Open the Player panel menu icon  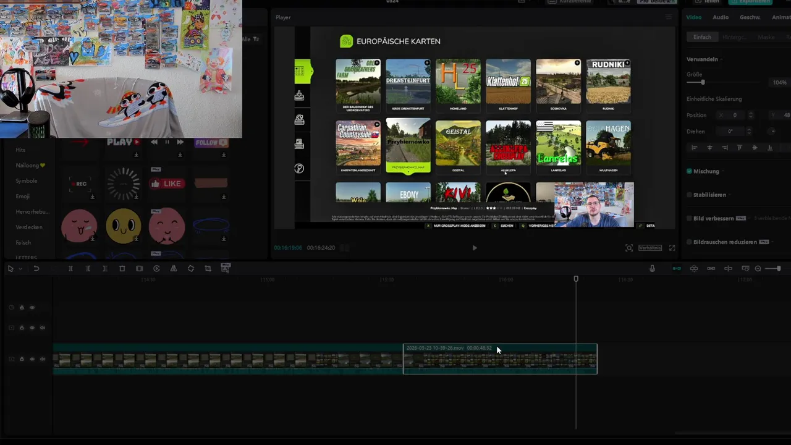[668, 17]
